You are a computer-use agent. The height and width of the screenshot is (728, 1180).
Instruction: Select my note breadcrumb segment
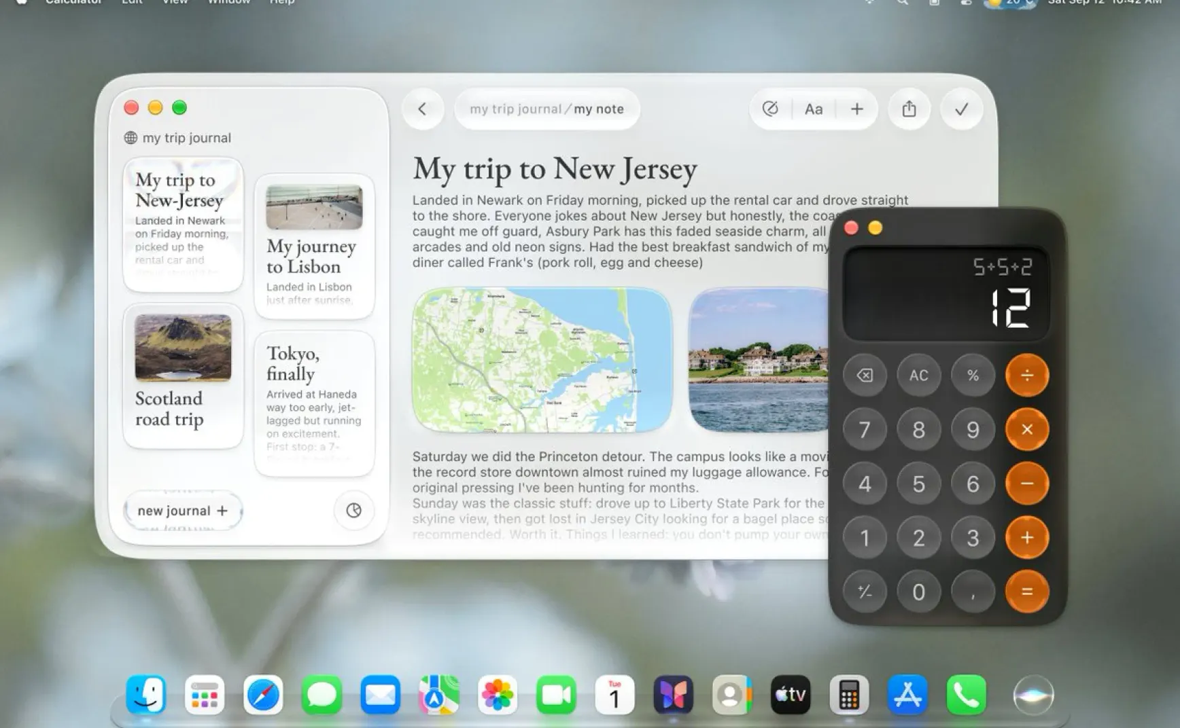click(x=599, y=109)
